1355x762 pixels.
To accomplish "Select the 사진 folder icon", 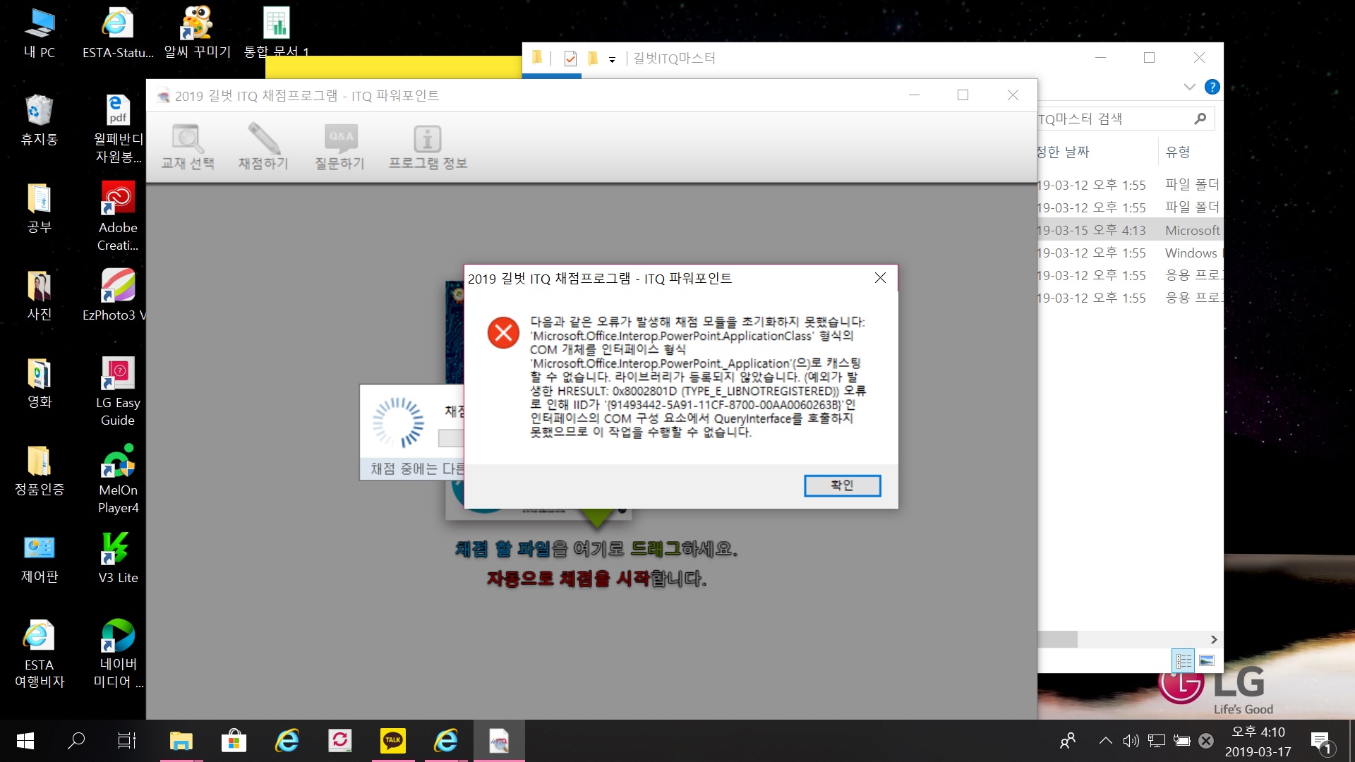I will pyautogui.click(x=40, y=295).
